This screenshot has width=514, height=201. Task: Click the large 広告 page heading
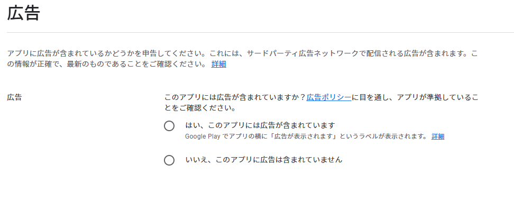(24, 13)
